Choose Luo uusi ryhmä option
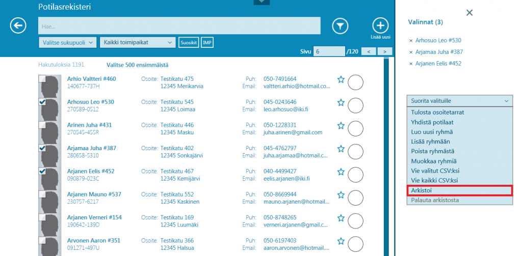The width and height of the screenshot is (522, 256). tap(459, 132)
